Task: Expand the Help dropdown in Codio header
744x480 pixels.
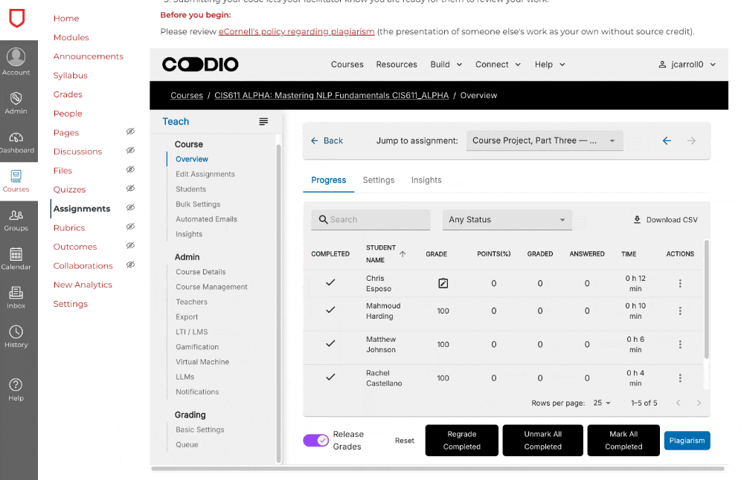Action: 550,65
